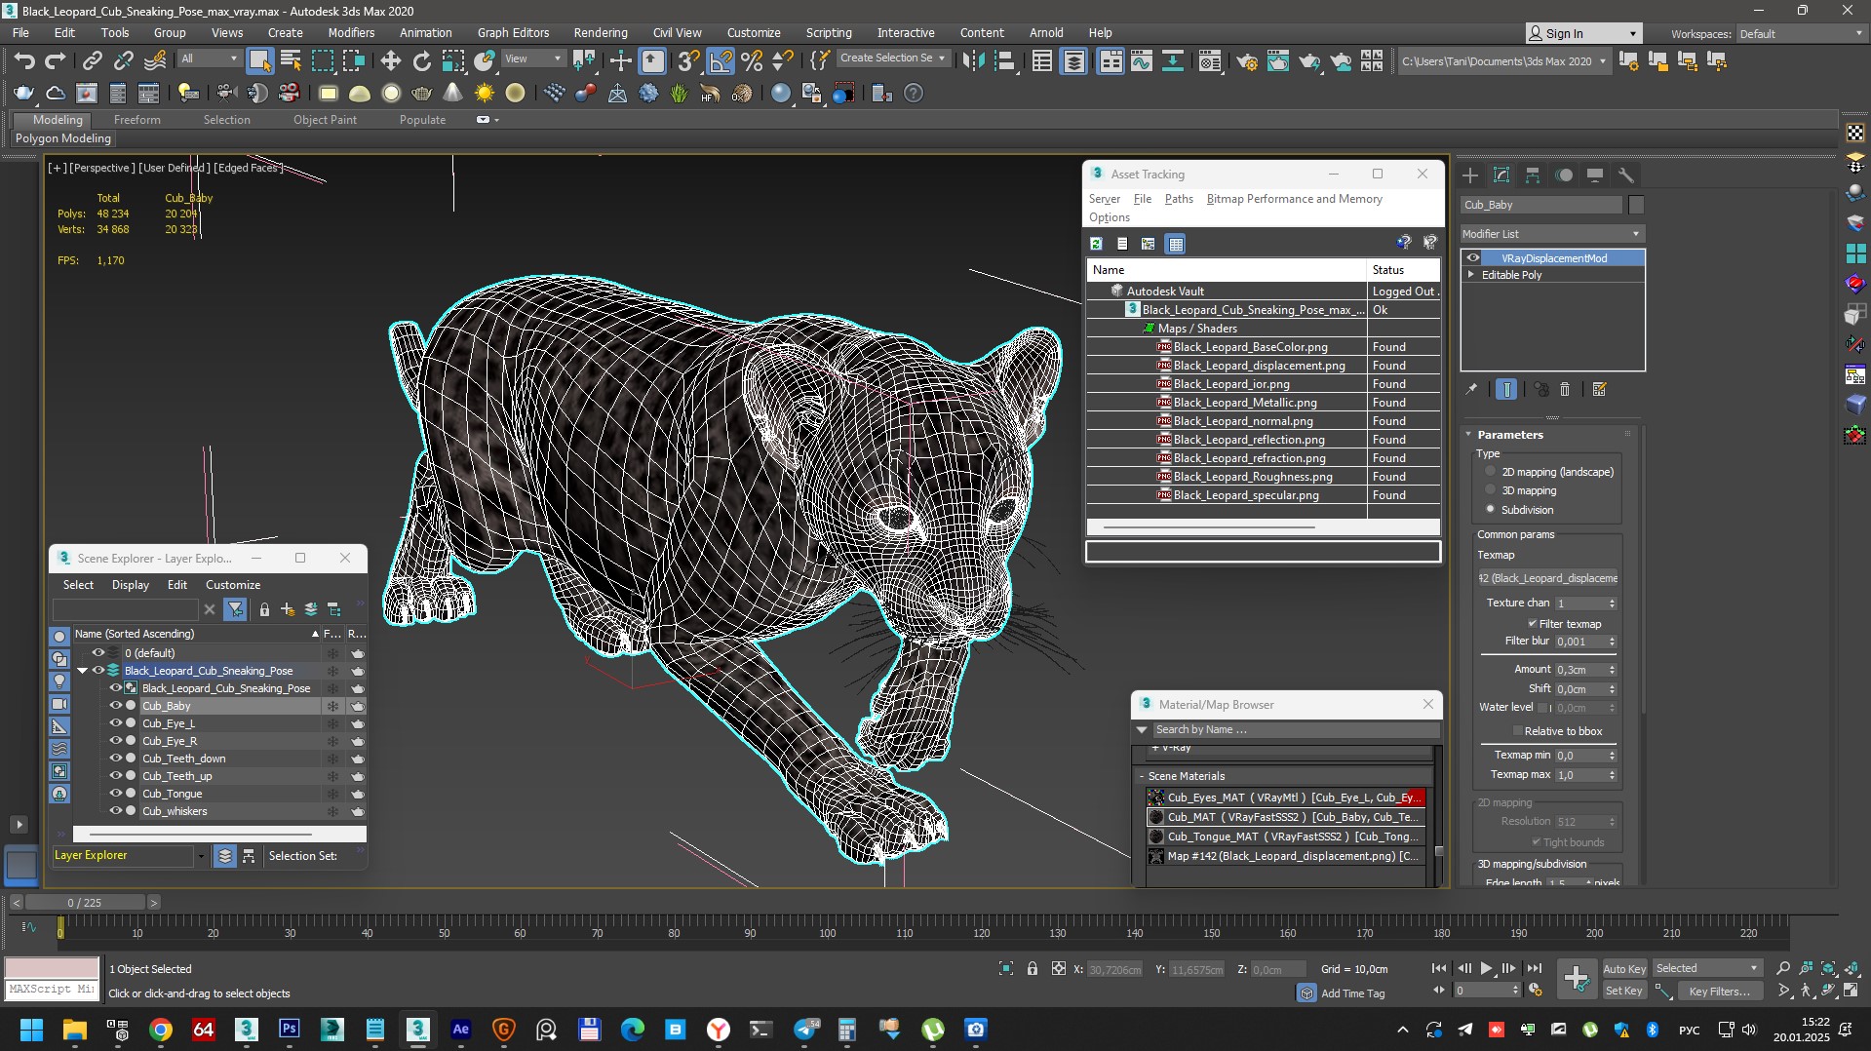Open the Rendering menu
1871x1051 pixels.
601,32
